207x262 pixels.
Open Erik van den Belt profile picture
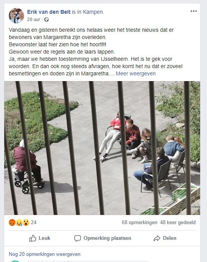click(16, 16)
